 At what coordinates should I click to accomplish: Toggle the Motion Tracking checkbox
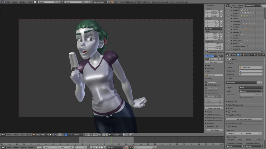pyautogui.click(x=208, y=115)
